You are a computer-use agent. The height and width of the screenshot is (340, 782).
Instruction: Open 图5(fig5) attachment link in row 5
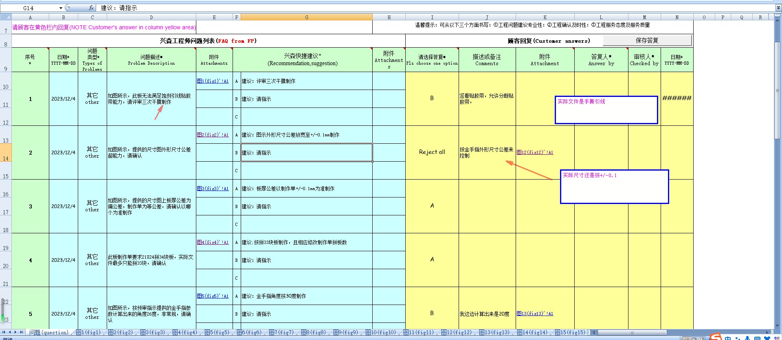pos(213,296)
